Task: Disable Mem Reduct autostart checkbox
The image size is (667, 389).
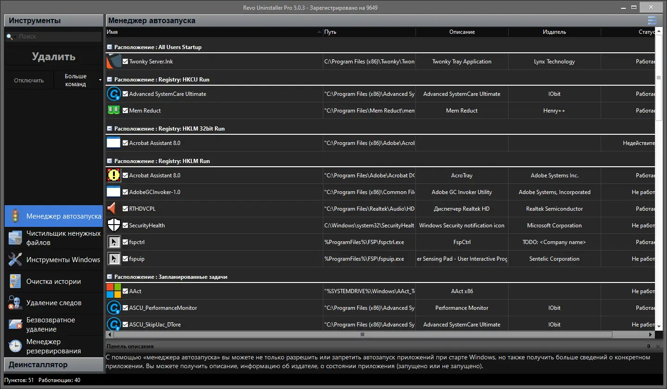Action: point(125,111)
